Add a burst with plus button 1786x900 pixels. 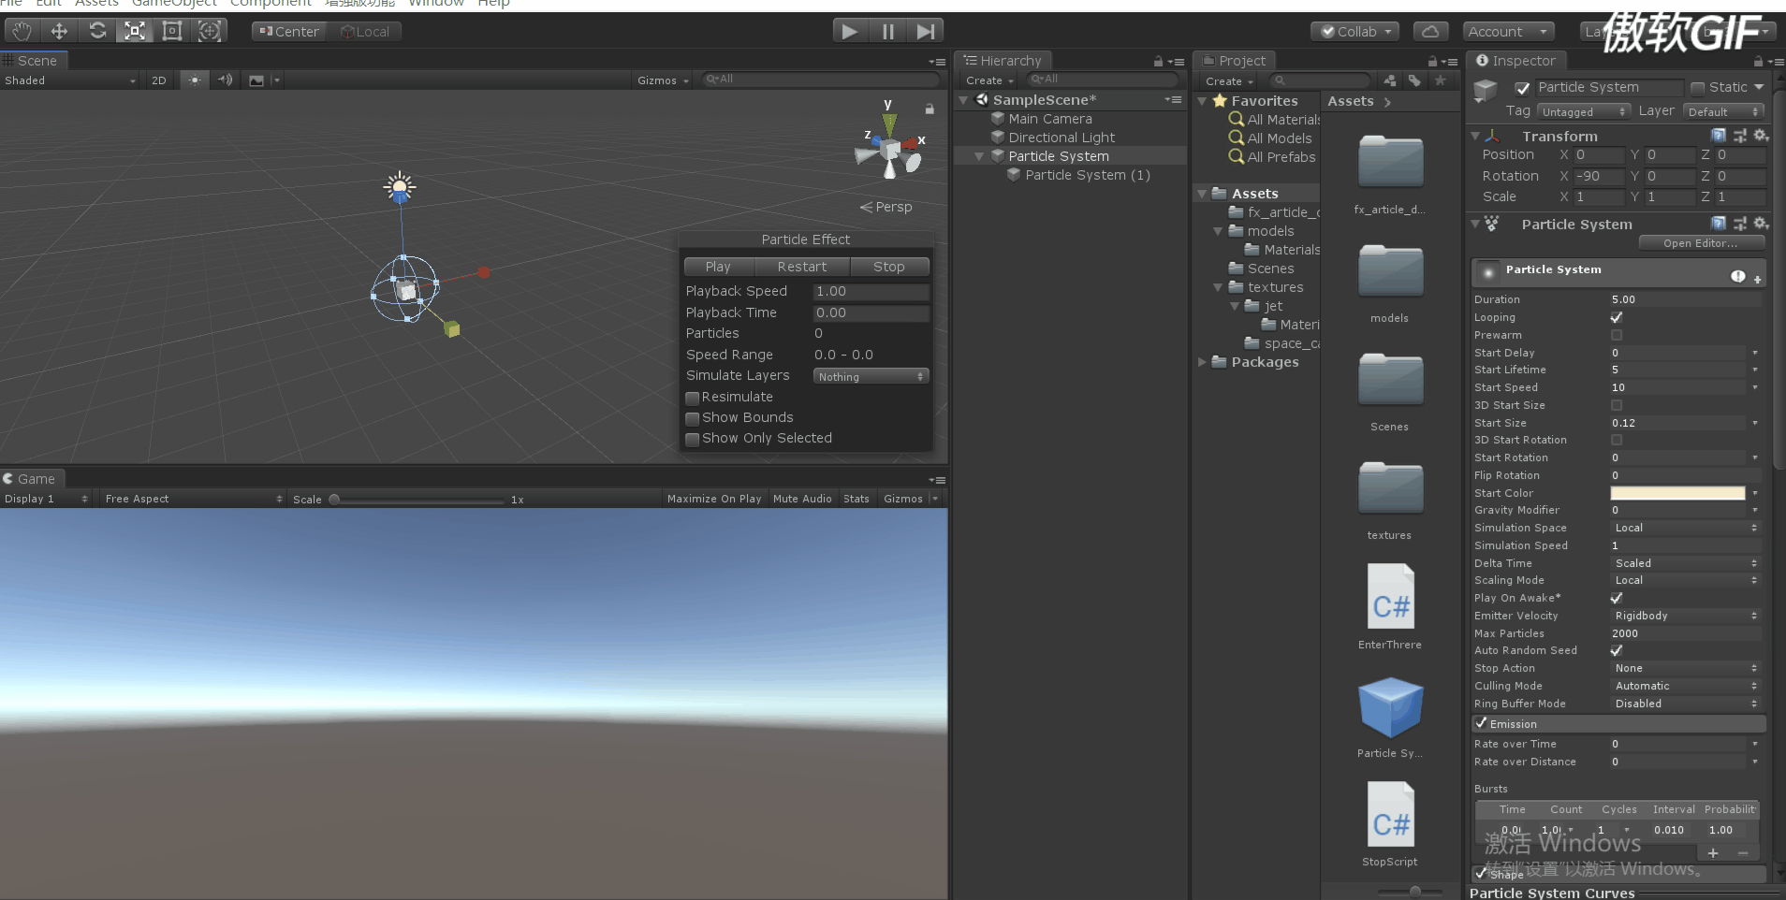1713,852
